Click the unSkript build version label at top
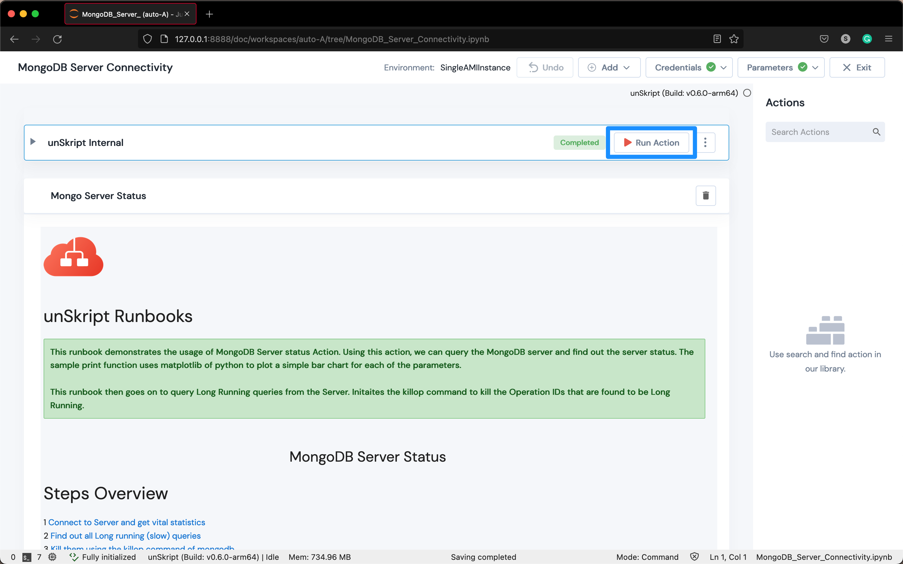 click(x=684, y=93)
